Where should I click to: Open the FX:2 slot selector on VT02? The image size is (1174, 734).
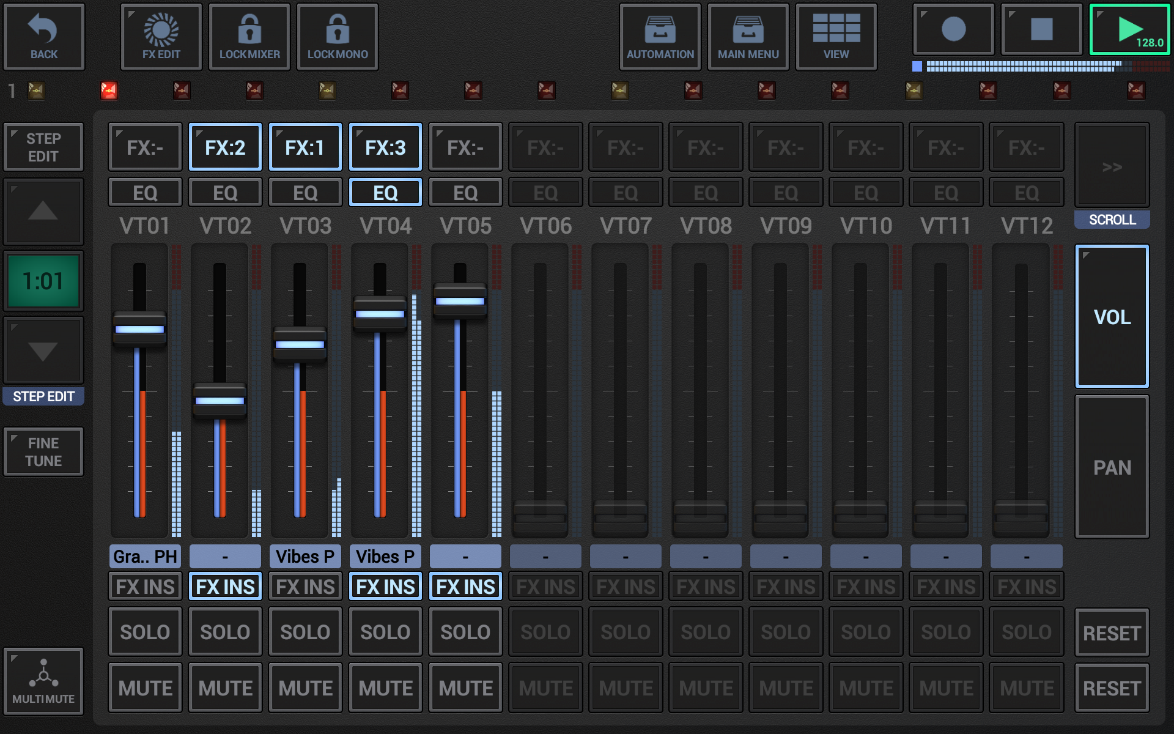click(224, 147)
